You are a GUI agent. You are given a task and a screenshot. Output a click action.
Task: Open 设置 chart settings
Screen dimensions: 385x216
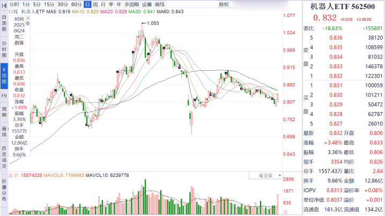click(x=147, y=4)
